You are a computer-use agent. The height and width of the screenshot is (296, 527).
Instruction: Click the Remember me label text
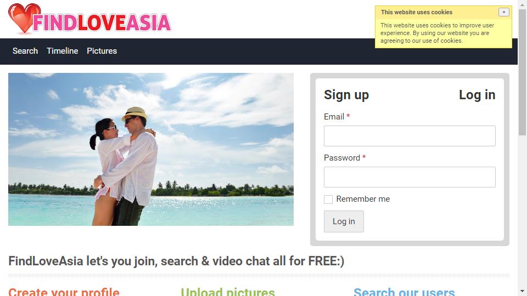click(363, 199)
